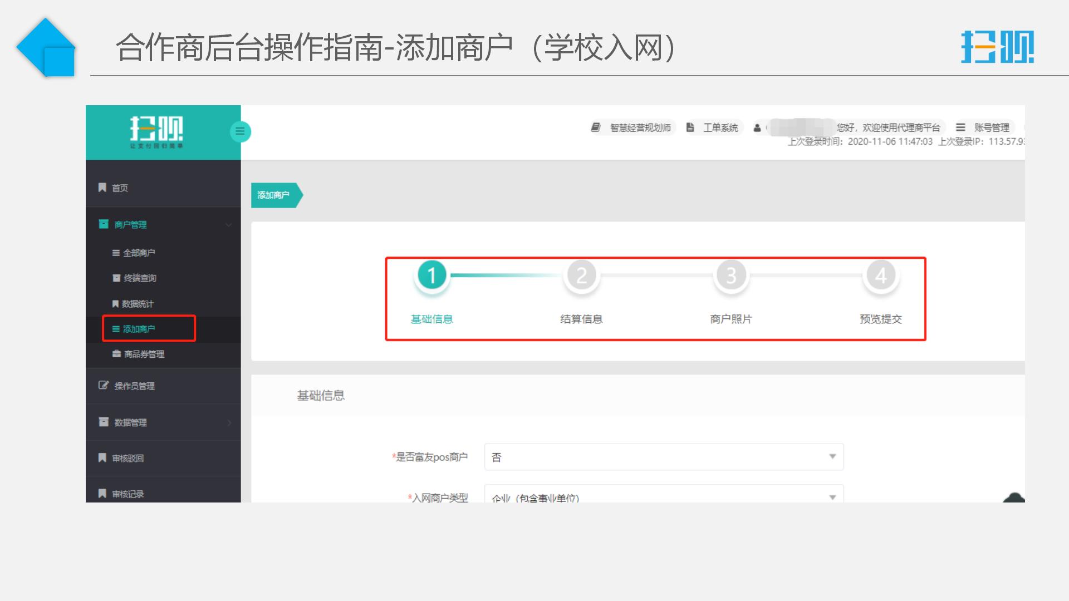This screenshot has width=1069, height=601.
Task: Click the 审核记录 bookmark icon
Action: click(102, 494)
